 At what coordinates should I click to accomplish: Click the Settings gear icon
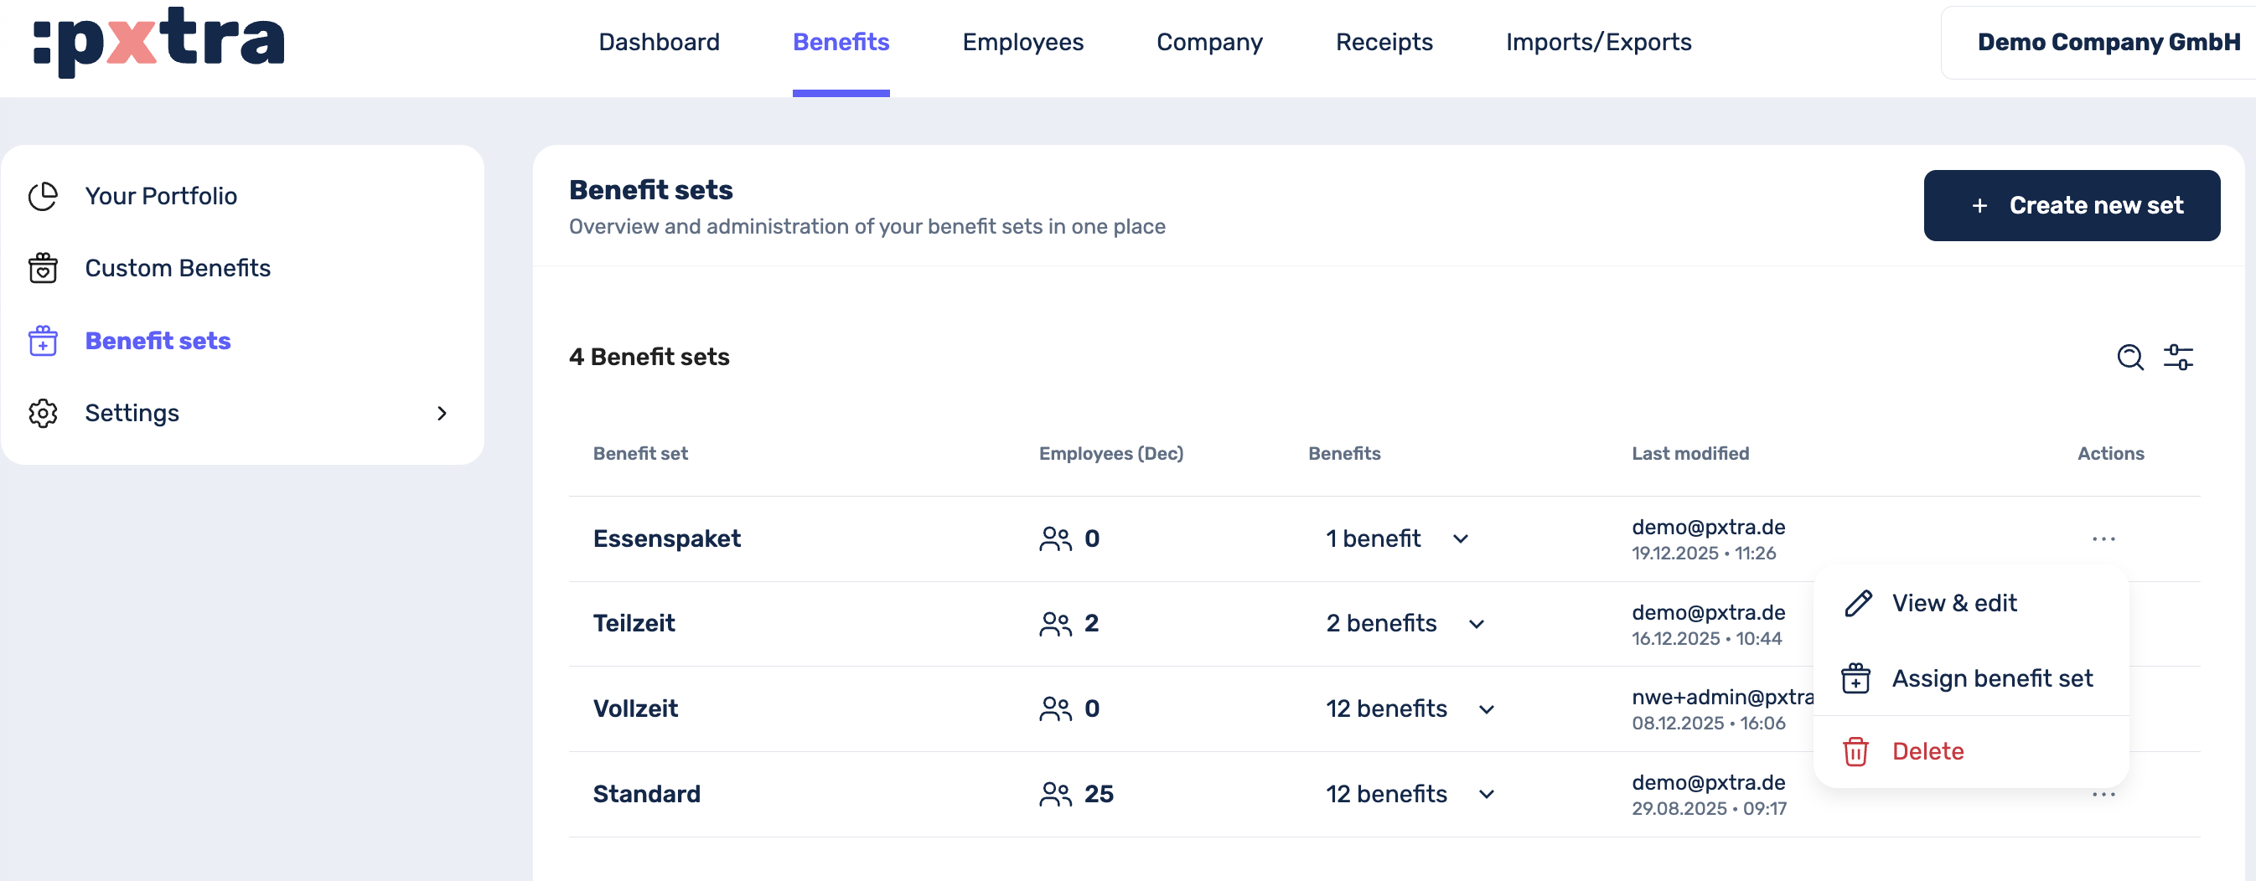43,413
